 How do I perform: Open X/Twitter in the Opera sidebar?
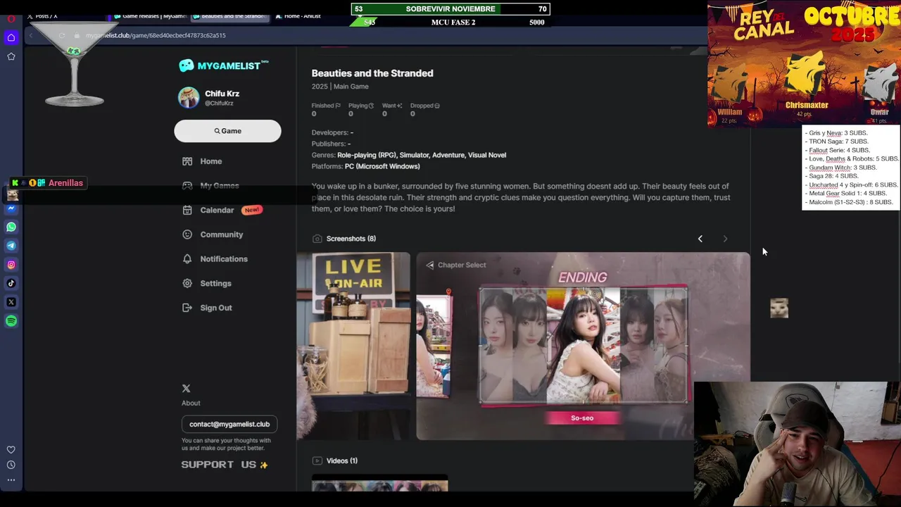(11, 302)
